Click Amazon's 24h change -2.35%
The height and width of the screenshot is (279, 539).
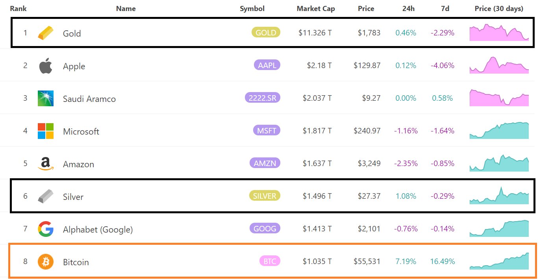406,163
